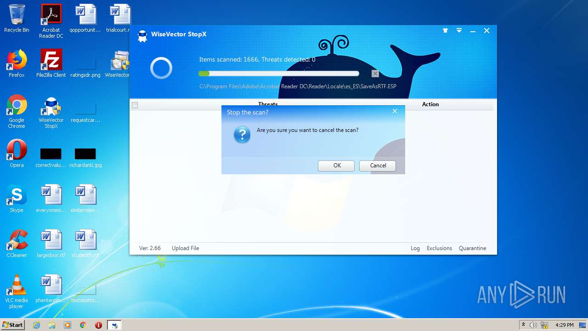The height and width of the screenshot is (331, 588).
Task: Open Opera desktop icon
Action: coord(17,154)
